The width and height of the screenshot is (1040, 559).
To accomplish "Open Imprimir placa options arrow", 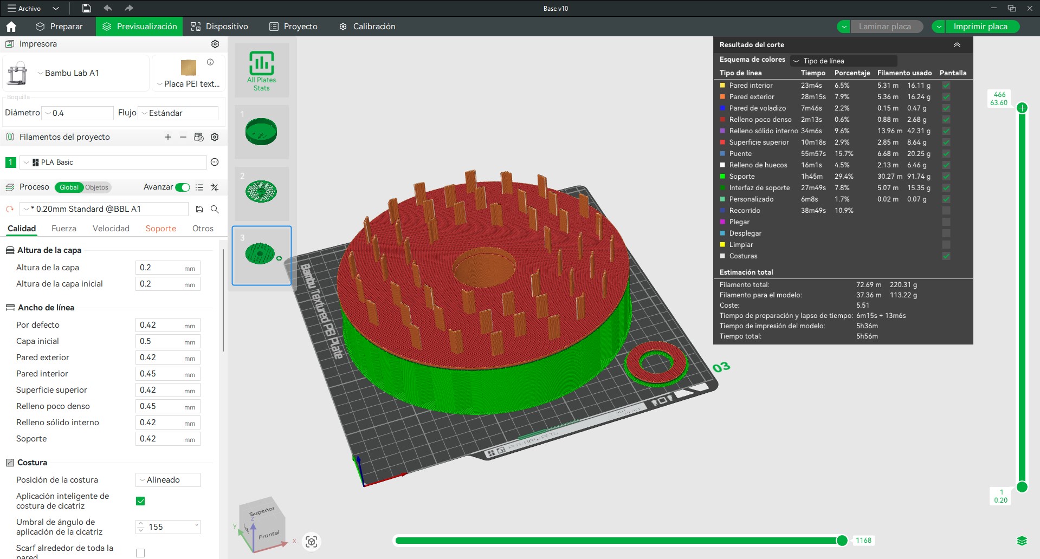I will pos(939,27).
